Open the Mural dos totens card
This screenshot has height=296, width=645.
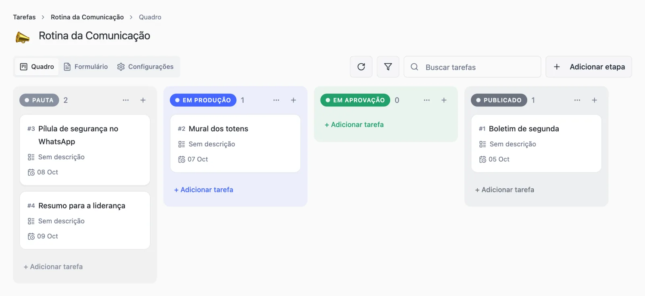[235, 144]
